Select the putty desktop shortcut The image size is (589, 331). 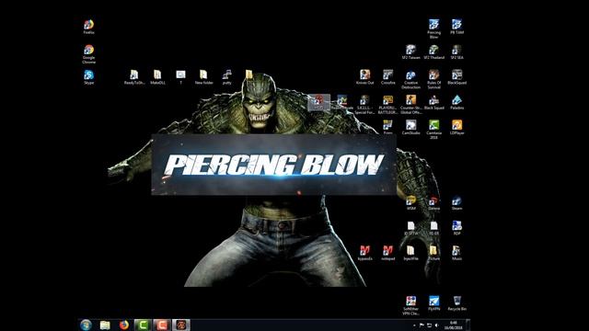click(x=227, y=77)
